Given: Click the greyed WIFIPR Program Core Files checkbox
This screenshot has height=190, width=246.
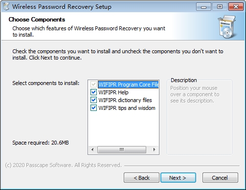Looking at the screenshot, I should pyautogui.click(x=93, y=84).
